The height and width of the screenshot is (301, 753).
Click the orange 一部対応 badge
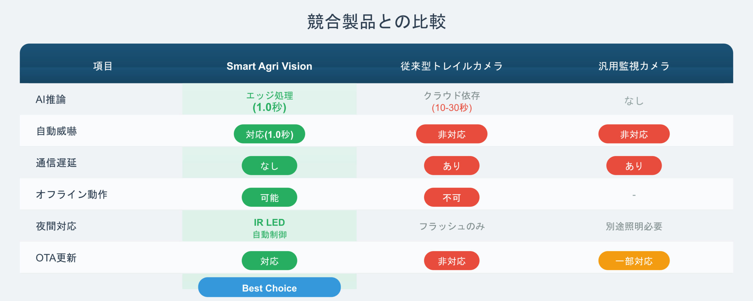[x=634, y=261]
